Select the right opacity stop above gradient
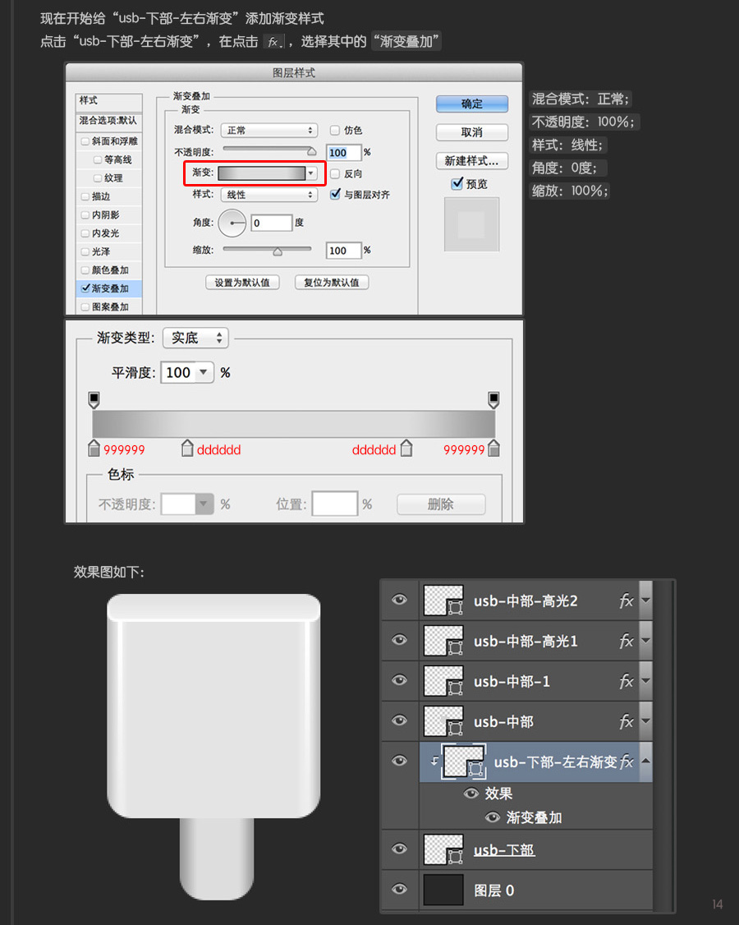The height and width of the screenshot is (925, 739). coord(493,400)
